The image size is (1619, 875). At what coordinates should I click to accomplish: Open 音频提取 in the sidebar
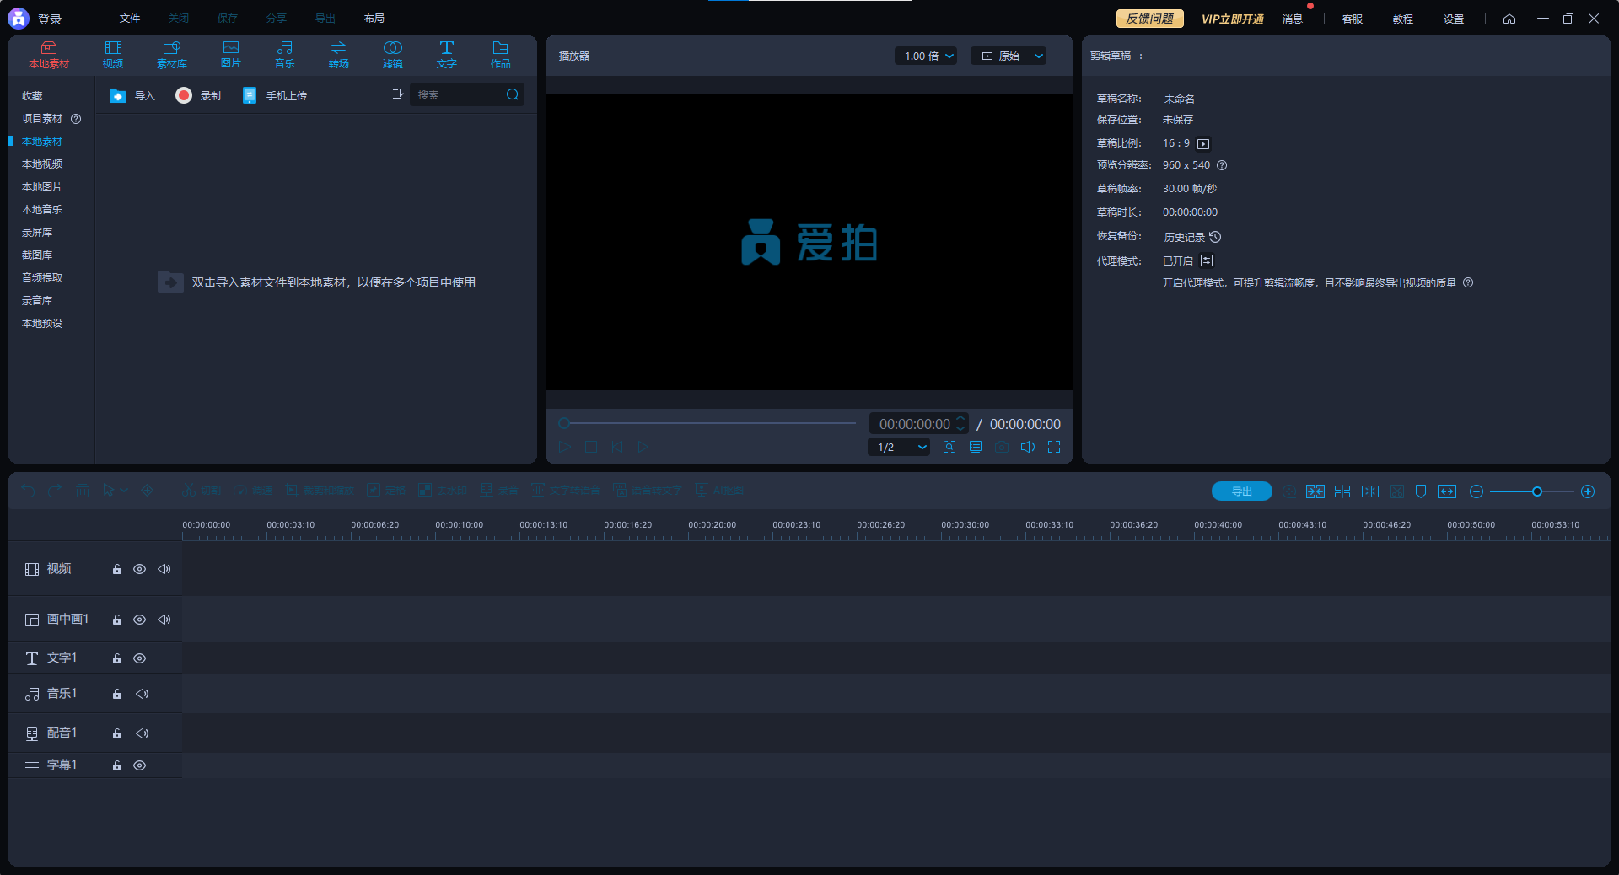[42, 278]
